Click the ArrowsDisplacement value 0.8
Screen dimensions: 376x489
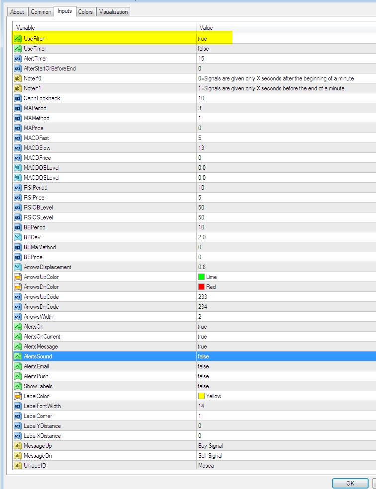202,267
